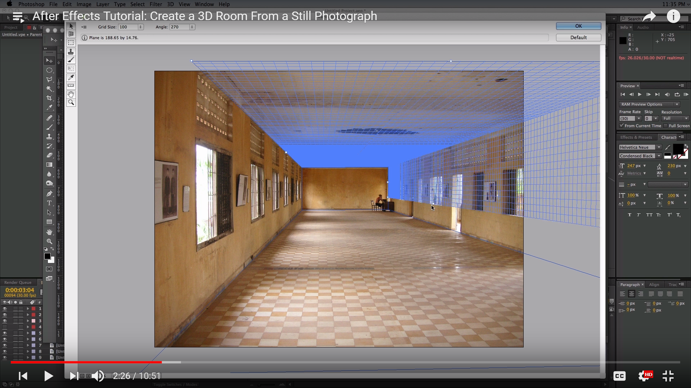This screenshot has height=388, width=691.
Task: Select Photoshop's Clone Stamp tool
Action: [x=49, y=137]
